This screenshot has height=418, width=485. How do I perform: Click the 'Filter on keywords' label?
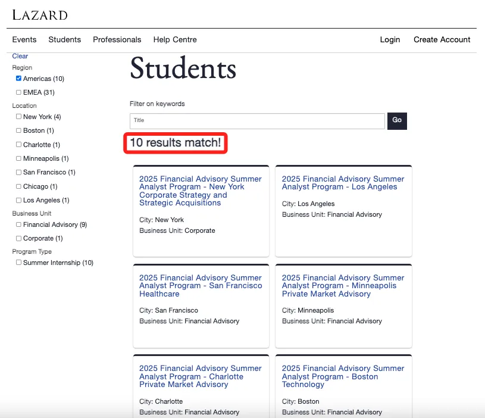[x=157, y=104]
